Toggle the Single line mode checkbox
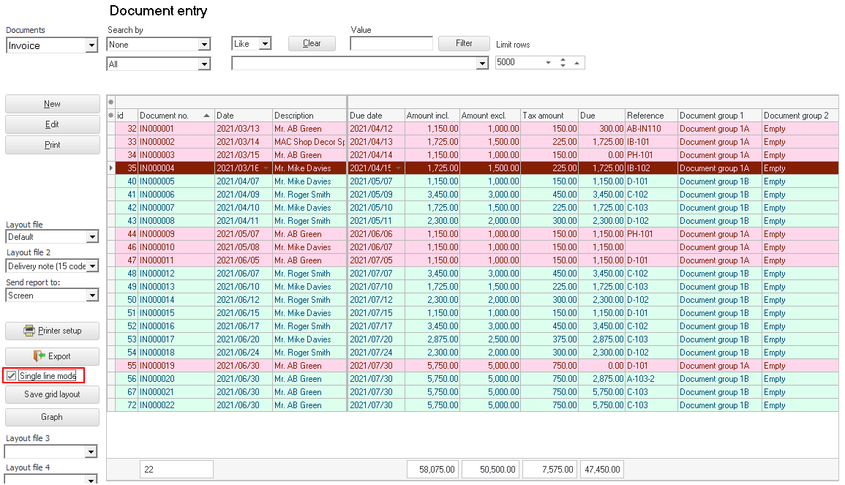The height and width of the screenshot is (485, 845). pos(12,376)
